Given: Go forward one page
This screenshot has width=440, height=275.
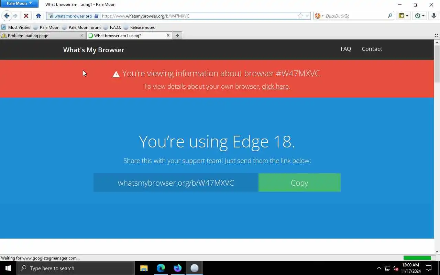Looking at the screenshot, I should [15, 16].
